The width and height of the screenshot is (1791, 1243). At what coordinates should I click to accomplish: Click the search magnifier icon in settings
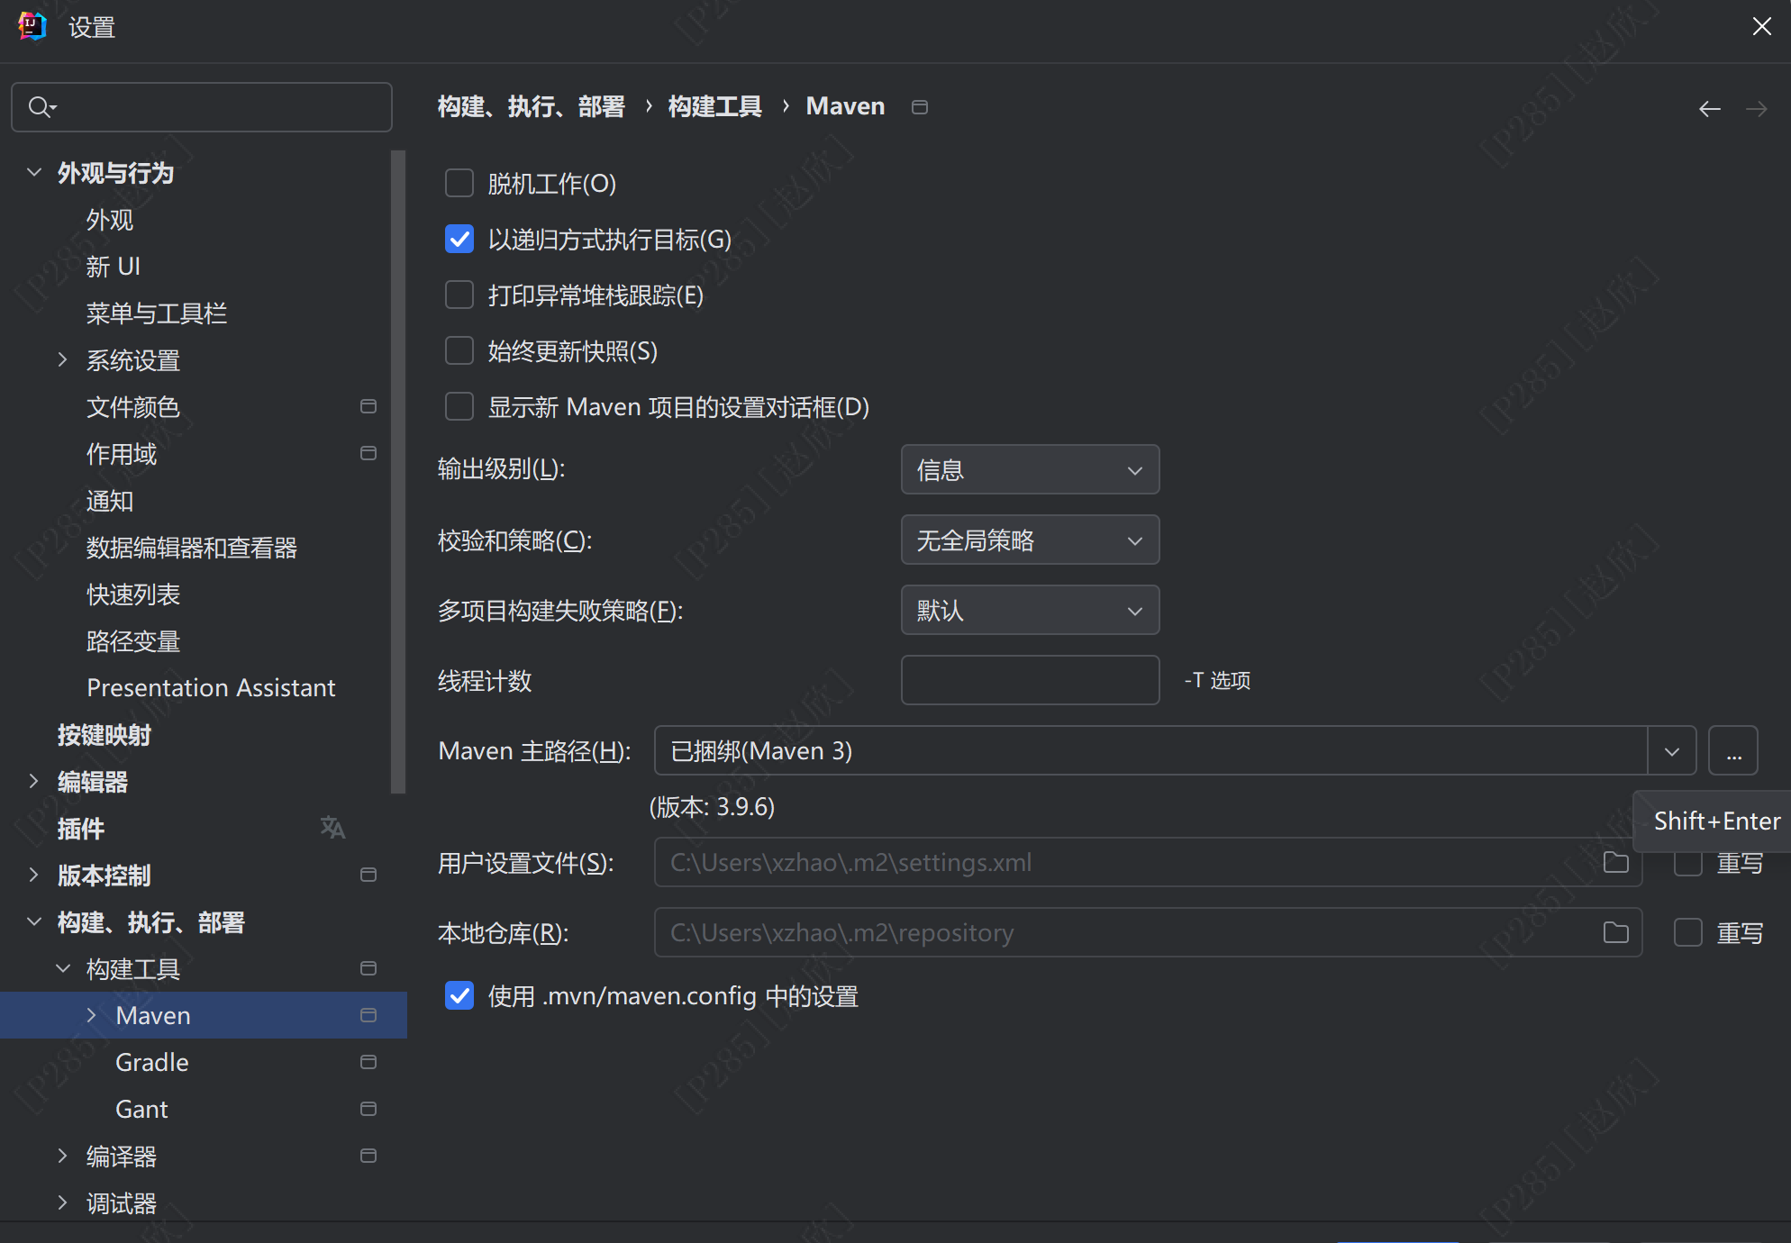[41, 107]
